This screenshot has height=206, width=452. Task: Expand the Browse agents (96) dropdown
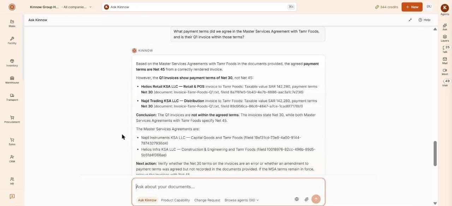242,200
